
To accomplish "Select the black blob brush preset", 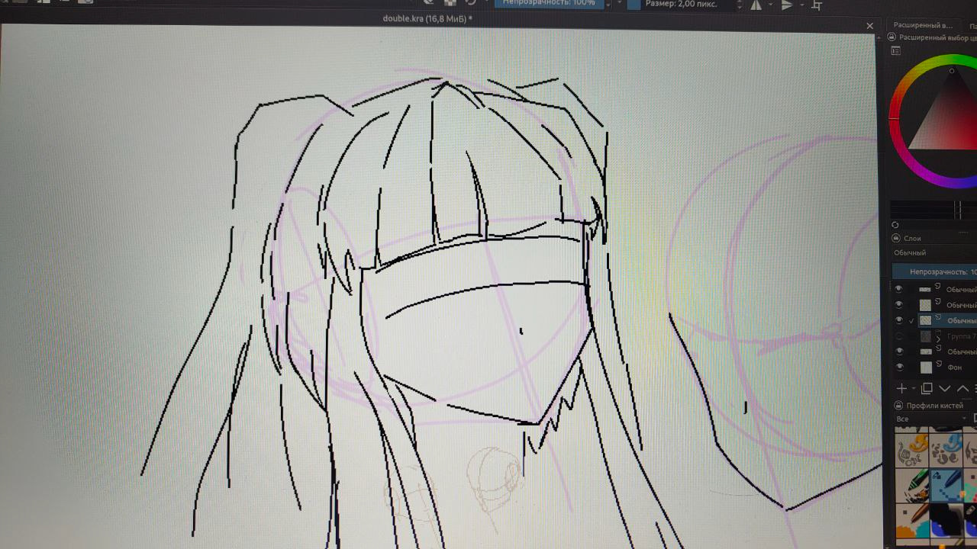I will (x=947, y=520).
